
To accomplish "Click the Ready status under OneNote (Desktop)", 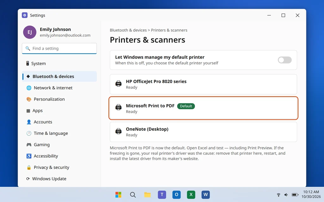I will [x=132, y=135].
